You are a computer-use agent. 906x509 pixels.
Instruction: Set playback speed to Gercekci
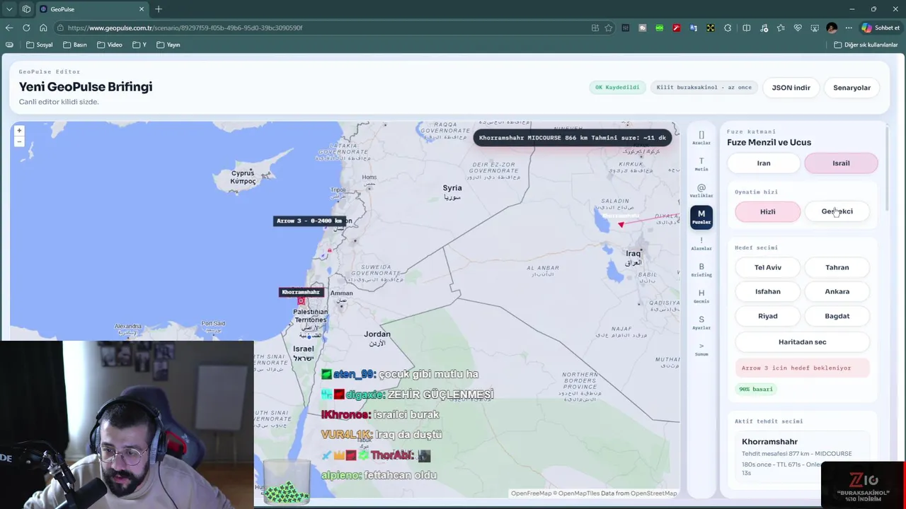[x=837, y=211]
